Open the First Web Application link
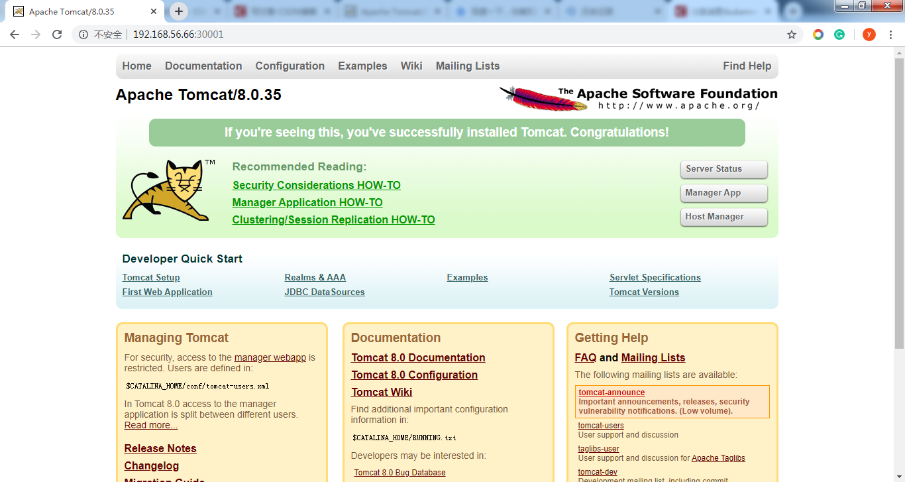 pyautogui.click(x=168, y=292)
